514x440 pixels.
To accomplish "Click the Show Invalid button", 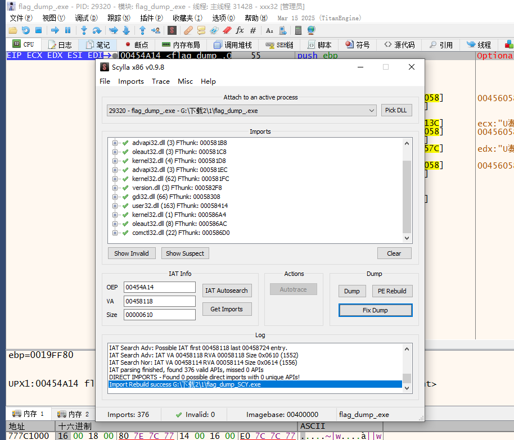I will 132,253.
